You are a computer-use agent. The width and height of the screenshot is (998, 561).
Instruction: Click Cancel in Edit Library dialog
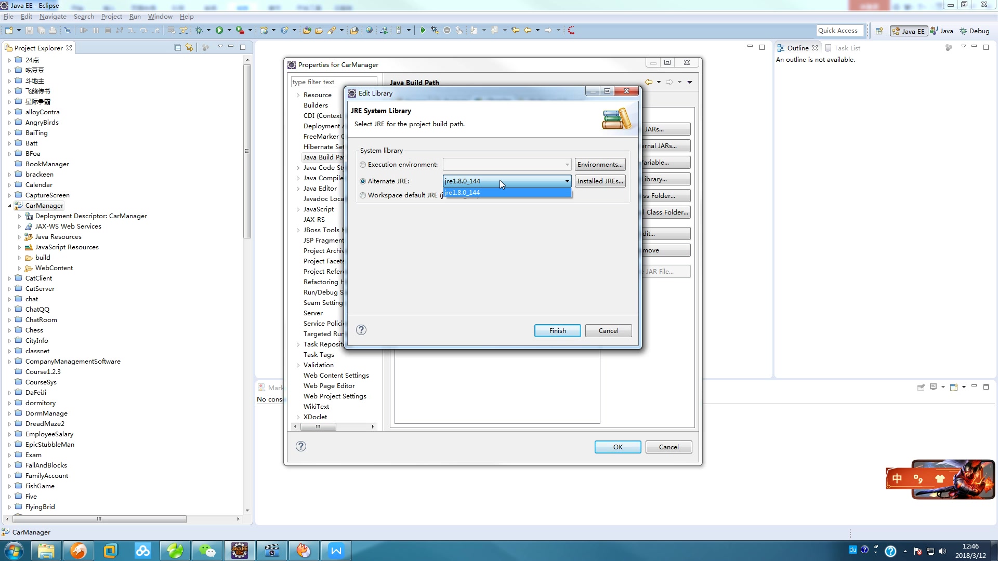(608, 330)
